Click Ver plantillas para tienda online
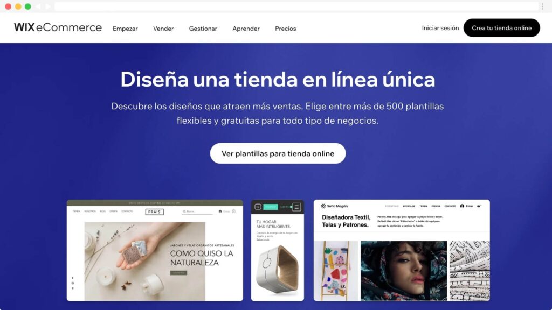This screenshot has width=552, height=310. (278, 153)
